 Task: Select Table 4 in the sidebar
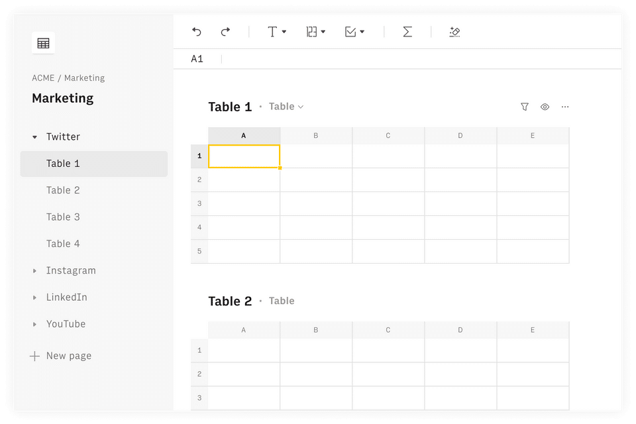(x=63, y=244)
